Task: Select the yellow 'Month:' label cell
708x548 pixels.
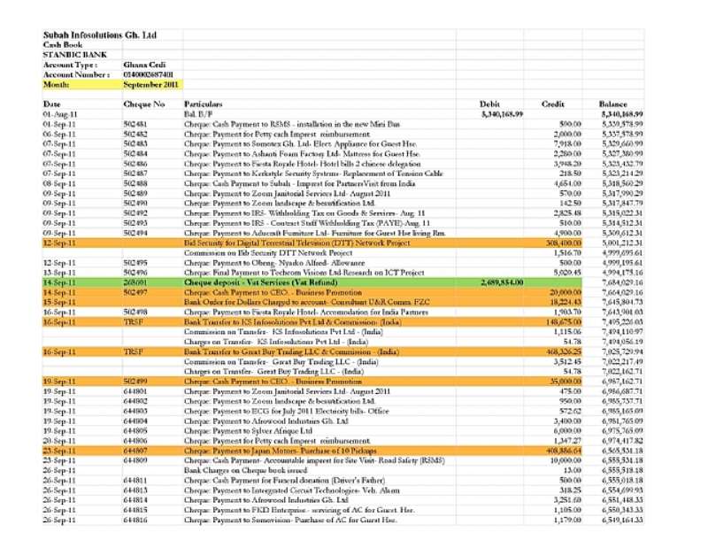Action: (x=82, y=84)
